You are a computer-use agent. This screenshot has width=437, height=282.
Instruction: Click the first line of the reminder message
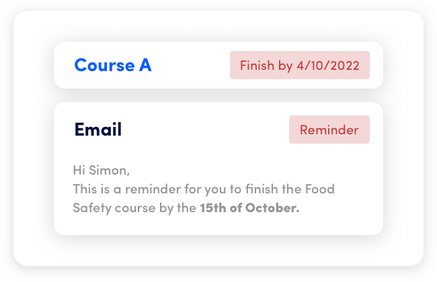204,189
